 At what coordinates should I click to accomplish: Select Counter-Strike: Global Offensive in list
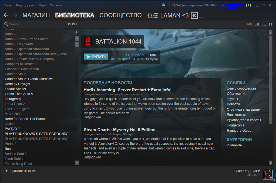point(29,79)
